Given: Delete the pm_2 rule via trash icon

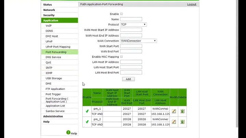Looking at the screenshot, I should tap(182, 122).
